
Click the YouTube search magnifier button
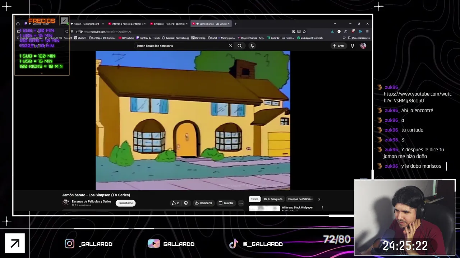click(x=239, y=46)
